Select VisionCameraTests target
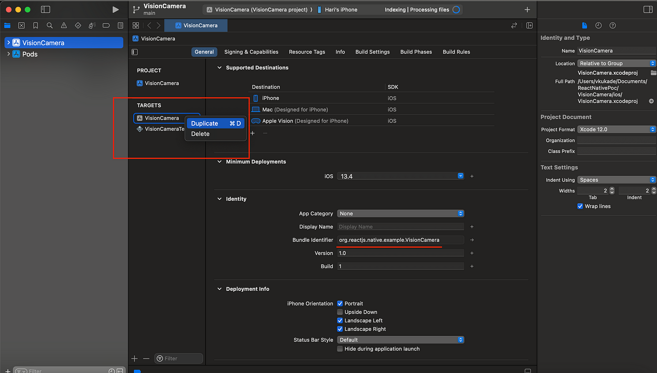Viewport: 657px width, 373px height. pyautogui.click(x=160, y=129)
